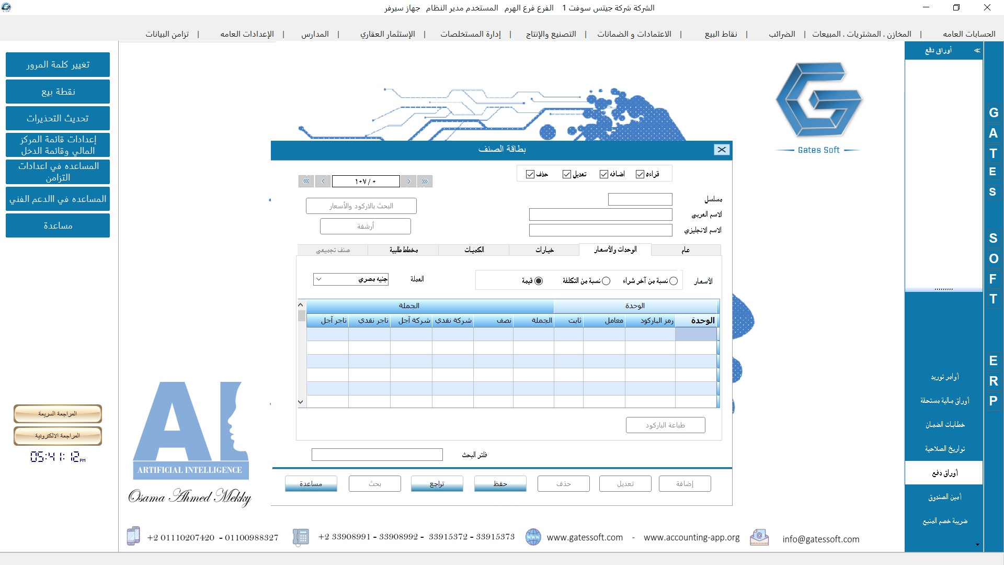
Task: Open تزامن البيانات menu
Action: click(x=167, y=34)
